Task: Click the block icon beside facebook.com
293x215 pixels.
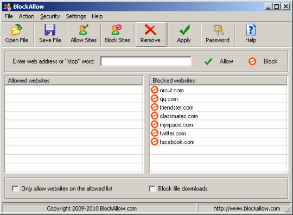Action: coord(154,142)
